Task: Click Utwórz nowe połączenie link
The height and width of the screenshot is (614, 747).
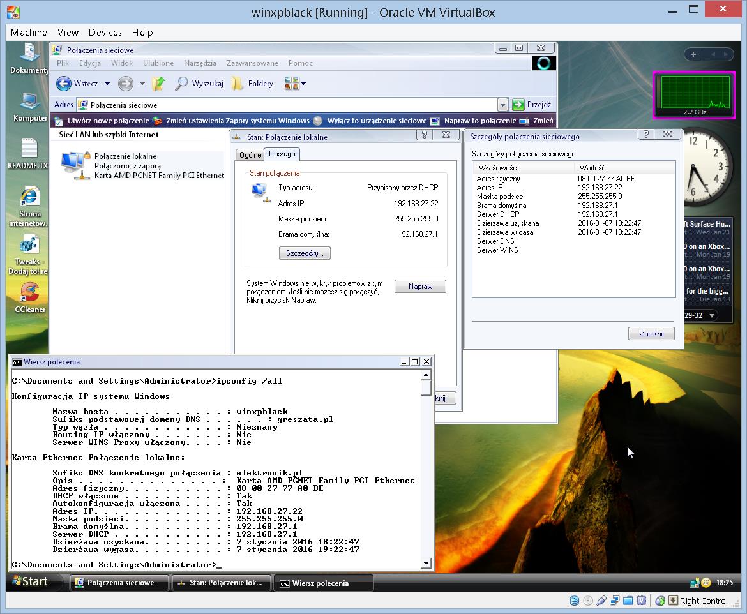Action: pyautogui.click(x=102, y=121)
